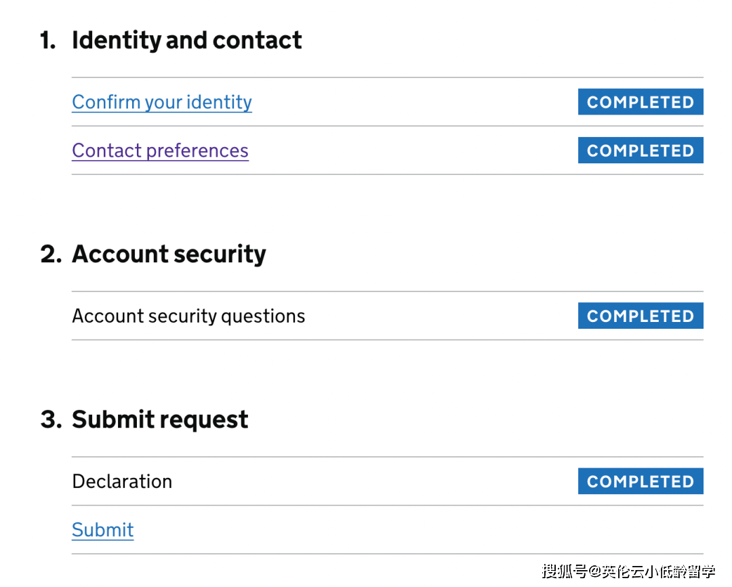Click COMPLETED tag beside Contact preferences

pyautogui.click(x=640, y=150)
